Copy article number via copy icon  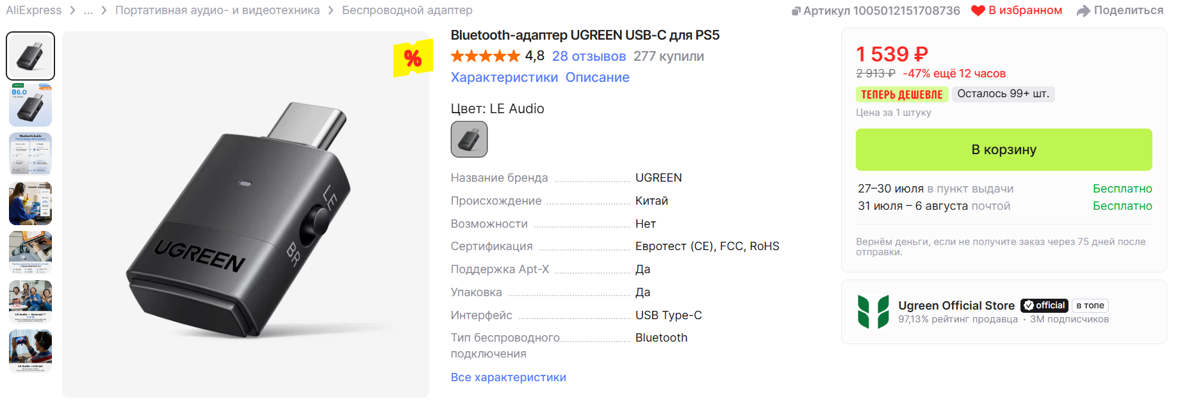[x=796, y=11]
